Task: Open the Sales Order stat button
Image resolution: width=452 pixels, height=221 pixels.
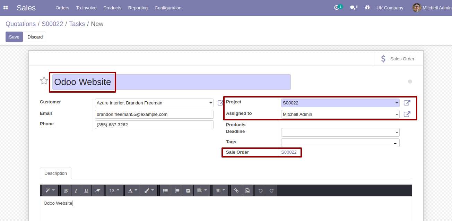Action: click(399, 59)
